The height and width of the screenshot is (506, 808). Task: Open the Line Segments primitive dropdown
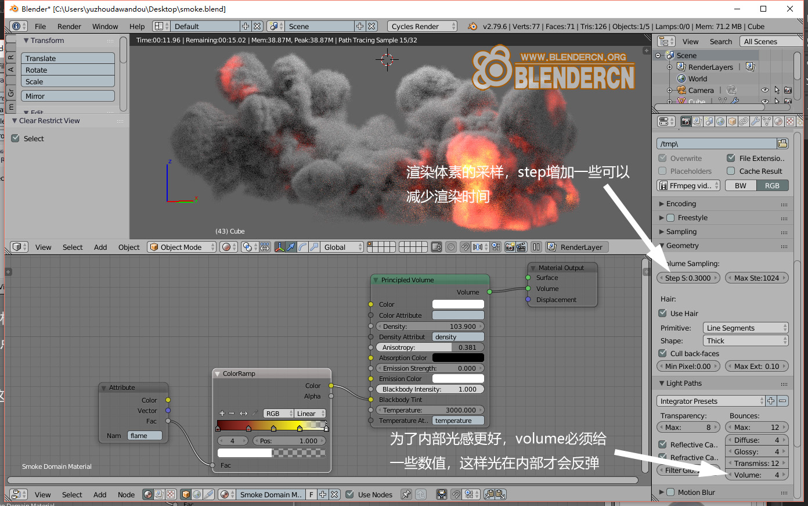(746, 328)
